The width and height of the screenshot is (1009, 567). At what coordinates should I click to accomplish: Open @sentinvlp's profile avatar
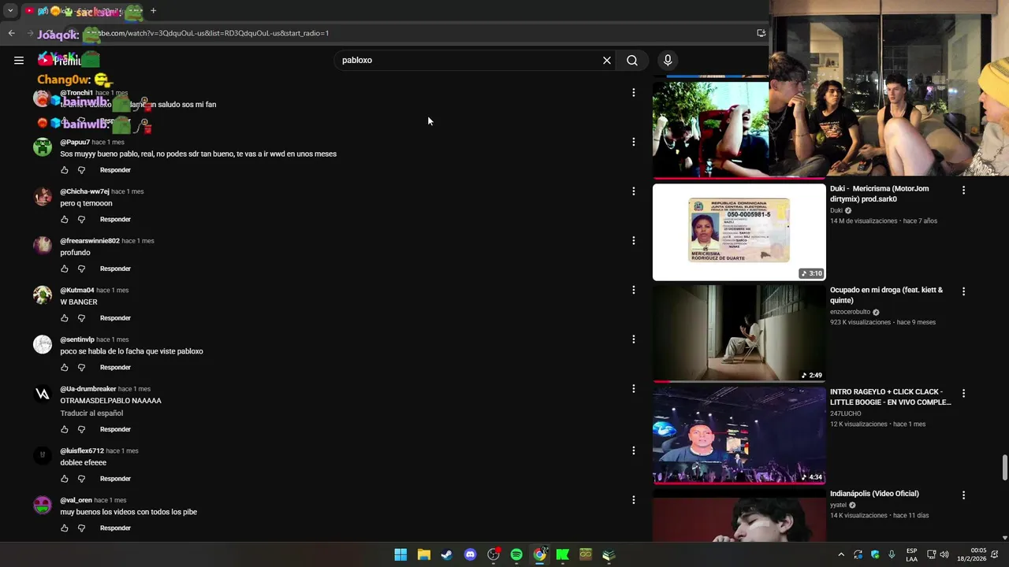pyautogui.click(x=43, y=344)
